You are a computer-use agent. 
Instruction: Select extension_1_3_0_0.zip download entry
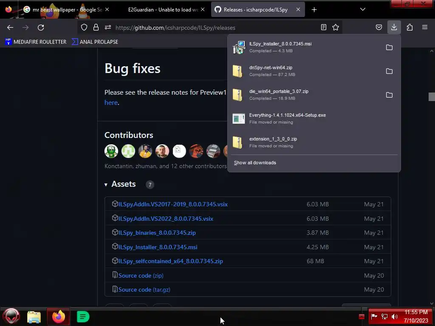click(314, 143)
